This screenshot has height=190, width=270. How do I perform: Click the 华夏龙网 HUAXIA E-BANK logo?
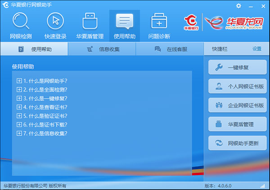coord(234,23)
